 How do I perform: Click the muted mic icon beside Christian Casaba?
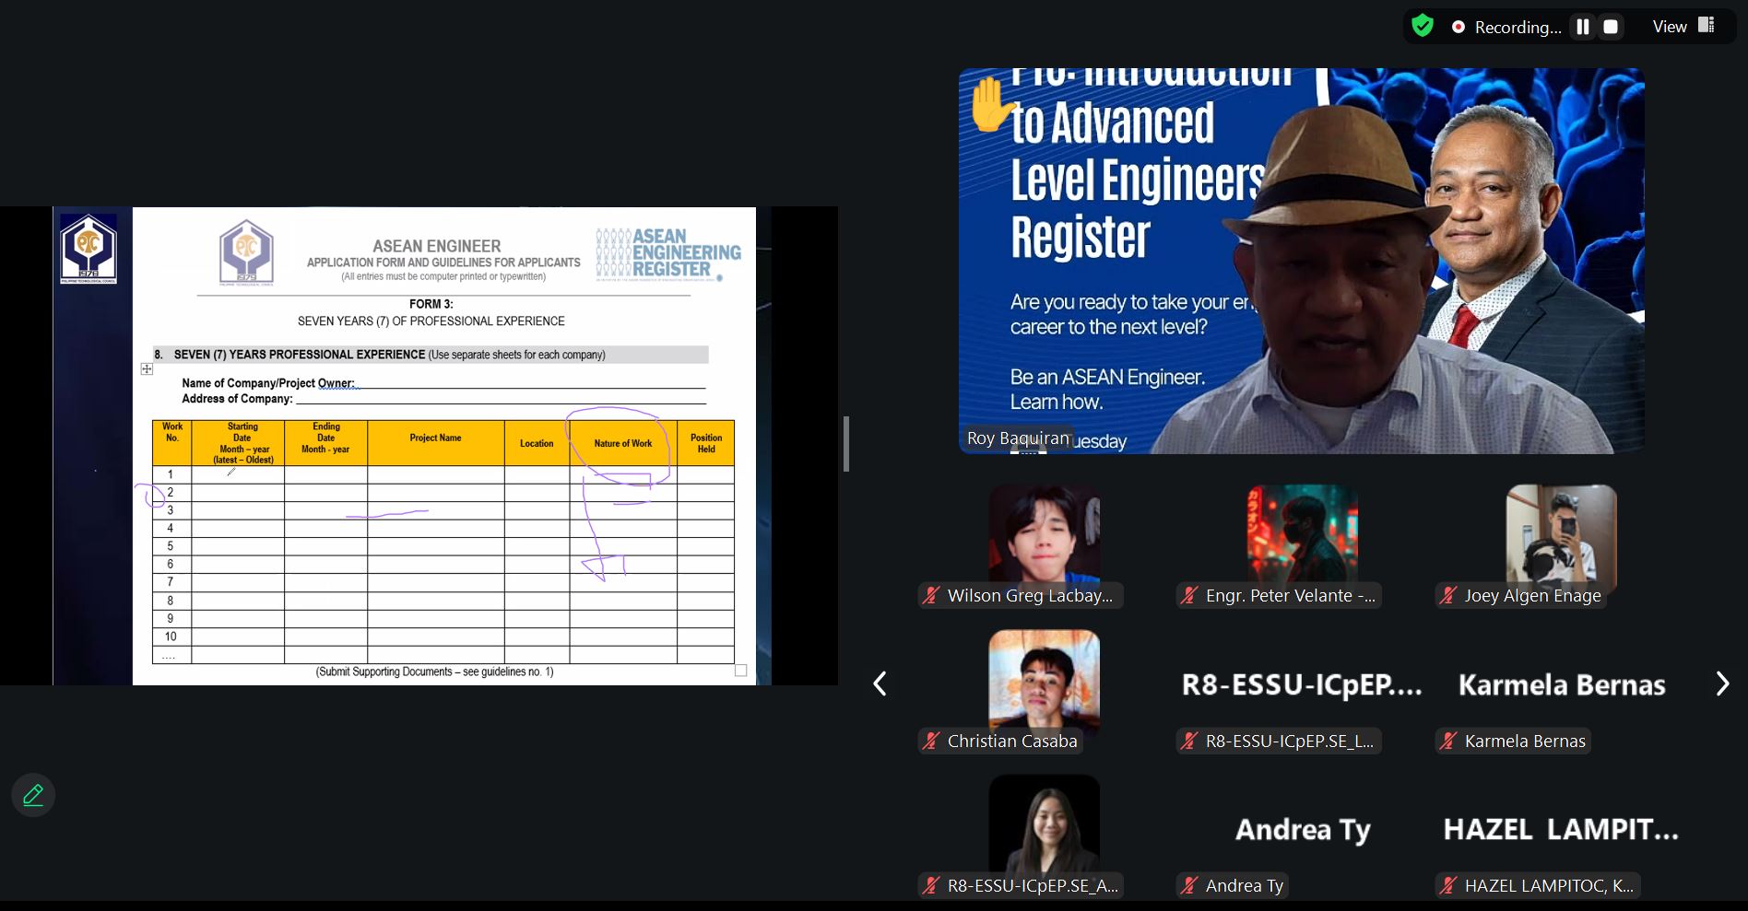click(x=932, y=742)
